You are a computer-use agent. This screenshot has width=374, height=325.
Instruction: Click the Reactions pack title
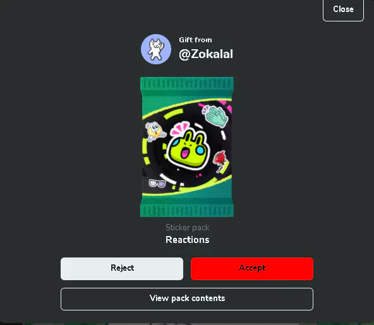(188, 240)
